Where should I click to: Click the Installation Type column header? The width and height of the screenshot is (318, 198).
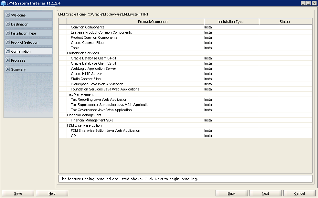point(231,22)
